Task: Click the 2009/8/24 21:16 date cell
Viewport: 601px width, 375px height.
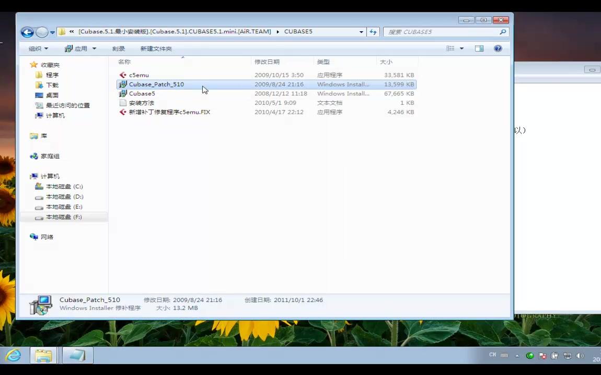Action: [x=279, y=84]
